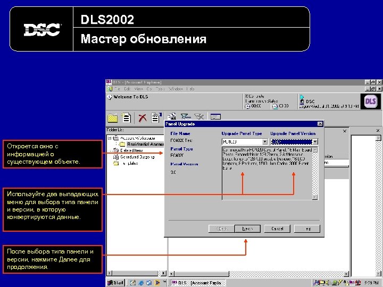
Task: Click the info icon beside Welcome To DLS
Action: 110,97
